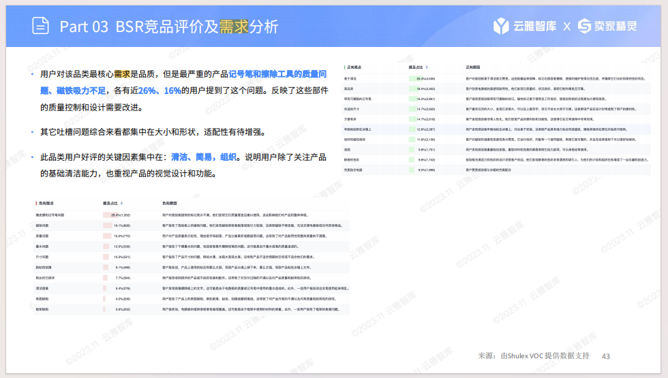This screenshot has width=668, height=378.
Task: Select the 鲜艳的色彩 row label
Action: 352,159
